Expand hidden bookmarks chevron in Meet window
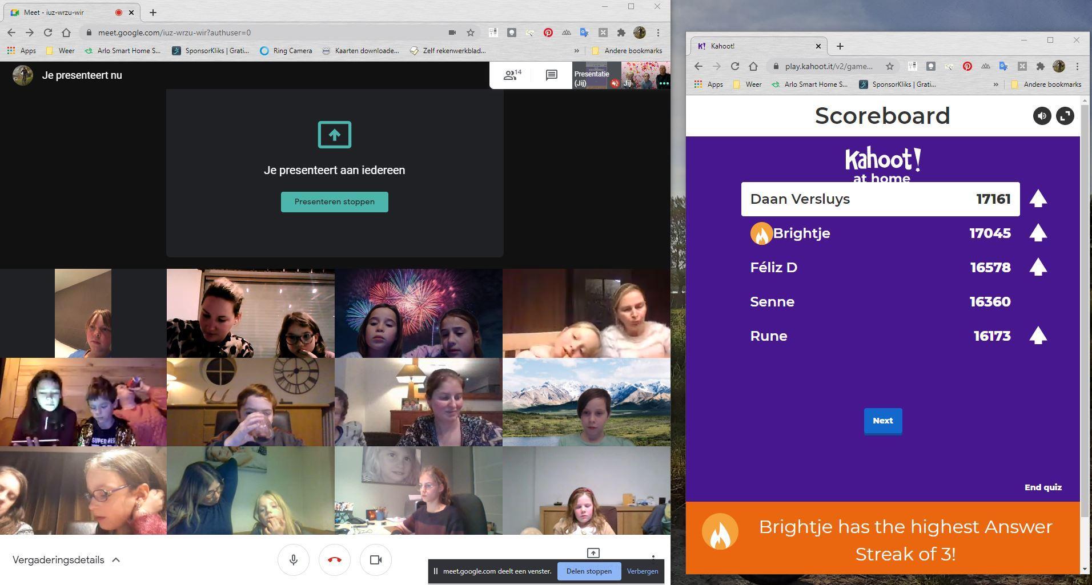This screenshot has height=585, width=1092. click(577, 50)
